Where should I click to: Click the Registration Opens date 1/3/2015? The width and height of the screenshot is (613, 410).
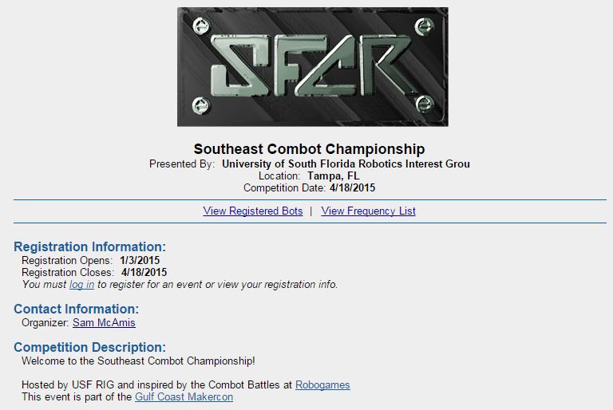click(140, 261)
